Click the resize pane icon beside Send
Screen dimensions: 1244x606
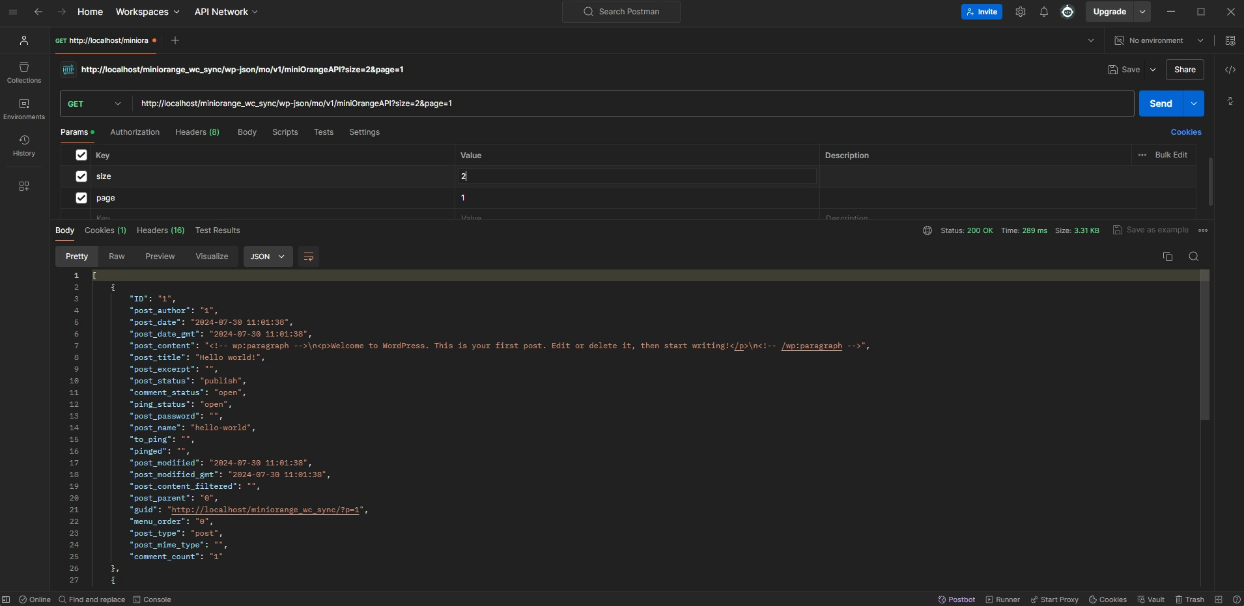coord(1230,101)
